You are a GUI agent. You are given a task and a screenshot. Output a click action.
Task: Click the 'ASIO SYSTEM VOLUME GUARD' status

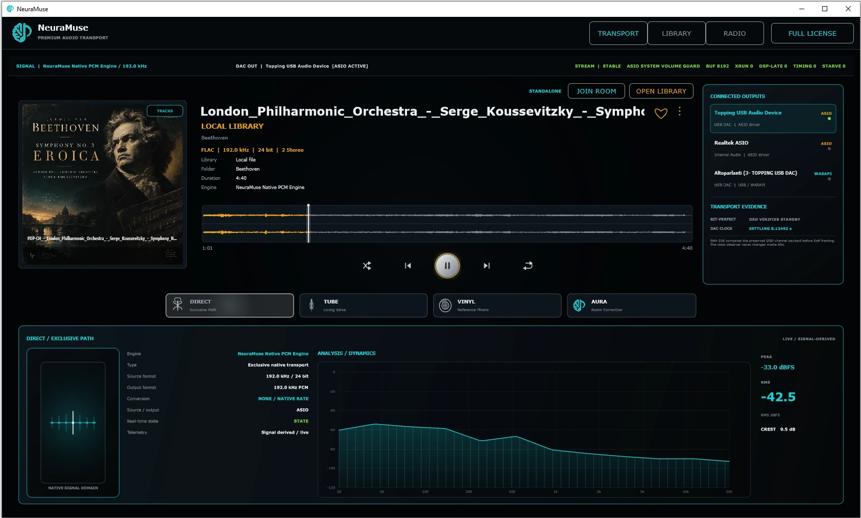coord(663,66)
